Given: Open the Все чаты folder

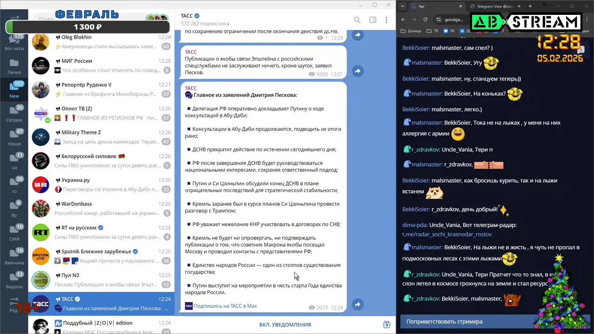Looking at the screenshot, I should [14, 43].
